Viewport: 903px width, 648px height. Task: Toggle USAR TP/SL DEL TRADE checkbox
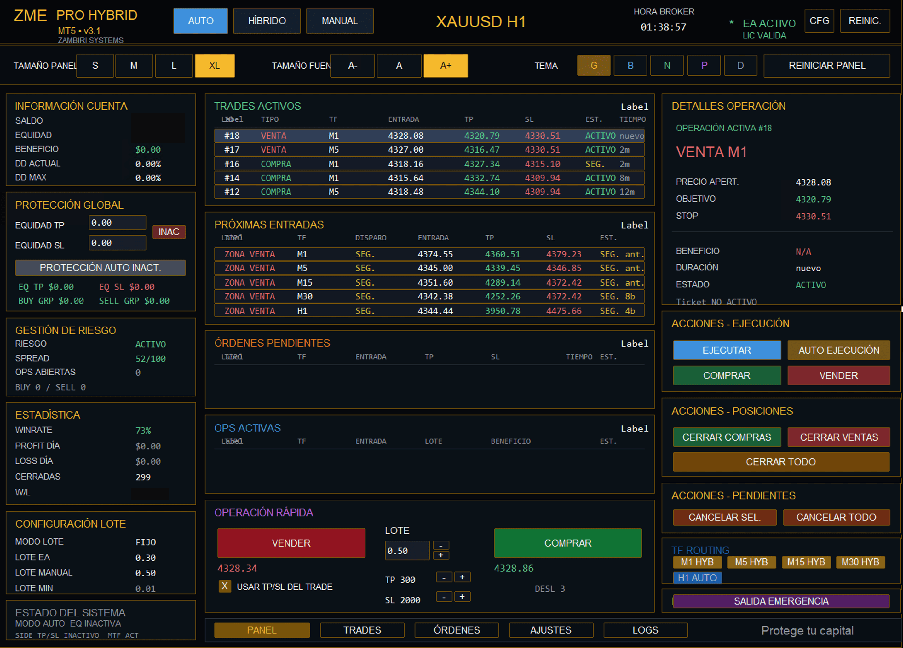pos(225,586)
